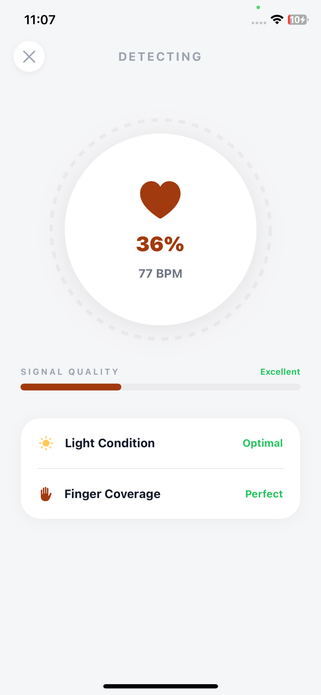Tap the brown hand icon

pos(46,494)
